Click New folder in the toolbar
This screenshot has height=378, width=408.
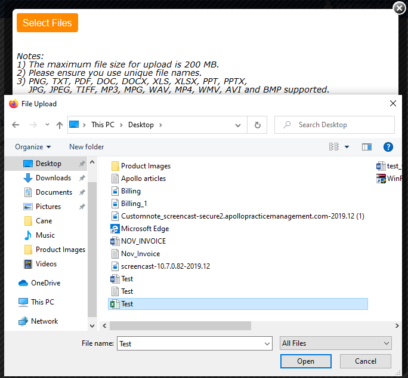click(86, 147)
